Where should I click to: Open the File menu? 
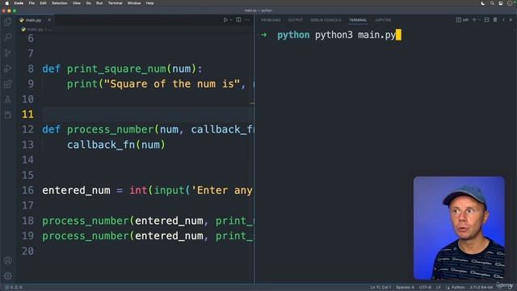(32, 3)
